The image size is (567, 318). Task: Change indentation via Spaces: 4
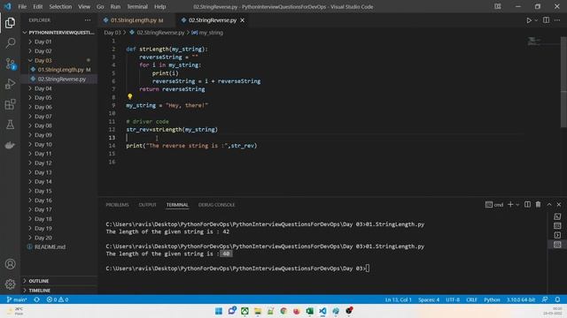pos(429,299)
